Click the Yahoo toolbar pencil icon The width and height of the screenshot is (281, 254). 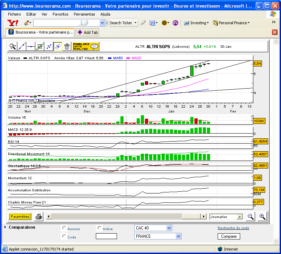27,23
